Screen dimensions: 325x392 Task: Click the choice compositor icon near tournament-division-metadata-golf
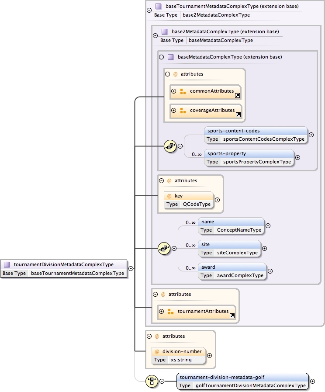[x=152, y=381]
